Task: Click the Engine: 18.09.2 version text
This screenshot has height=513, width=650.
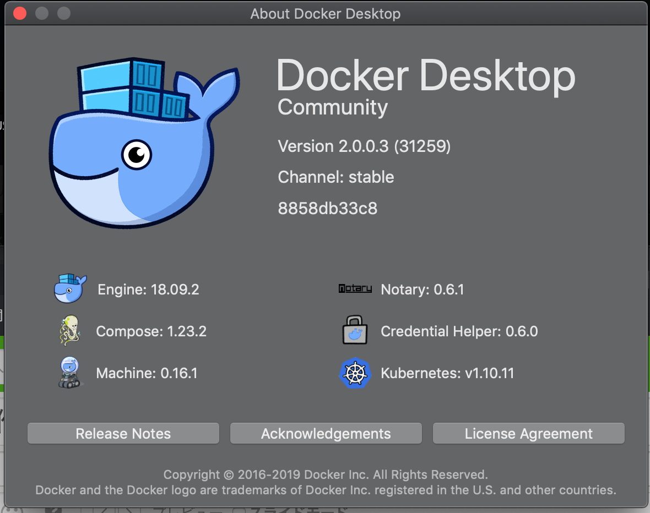Action: pos(148,290)
